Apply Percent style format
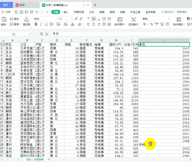The height and width of the screenshot is (162, 192). [x=151, y=24]
